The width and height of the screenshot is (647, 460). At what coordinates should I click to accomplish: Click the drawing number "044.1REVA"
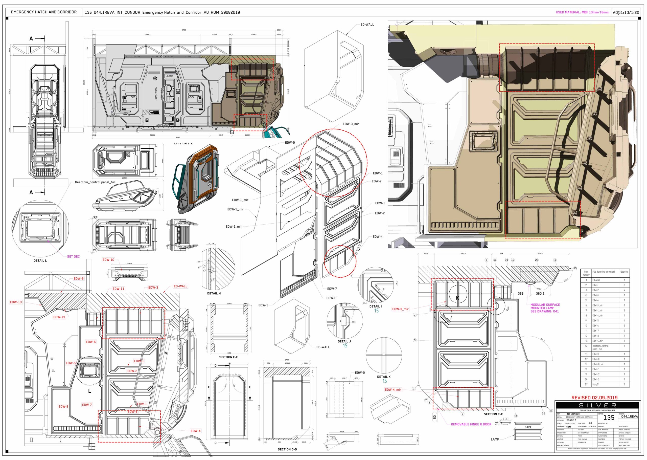point(630,417)
